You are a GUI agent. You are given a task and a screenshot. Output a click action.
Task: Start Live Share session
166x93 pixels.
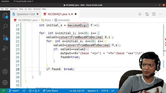(x=50, y=91)
